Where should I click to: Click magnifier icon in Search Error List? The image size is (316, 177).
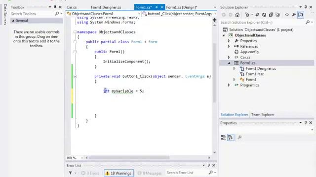[211, 173]
